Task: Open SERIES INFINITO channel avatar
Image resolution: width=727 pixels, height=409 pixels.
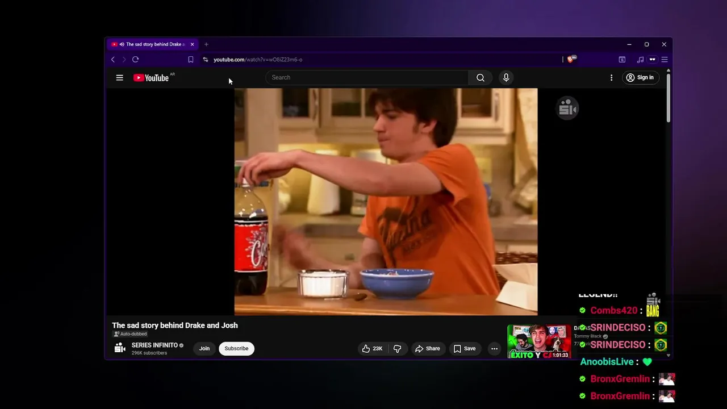Action: pos(119,348)
